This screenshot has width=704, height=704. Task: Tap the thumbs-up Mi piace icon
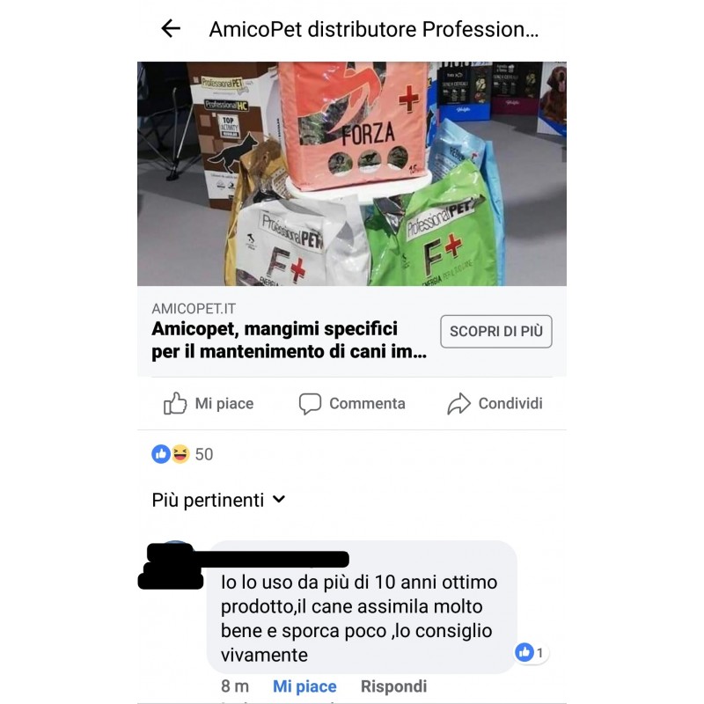pyautogui.click(x=174, y=403)
